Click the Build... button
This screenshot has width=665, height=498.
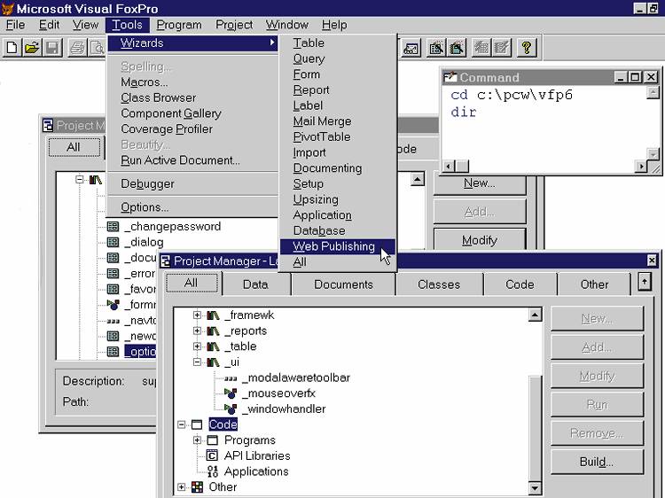click(x=597, y=462)
